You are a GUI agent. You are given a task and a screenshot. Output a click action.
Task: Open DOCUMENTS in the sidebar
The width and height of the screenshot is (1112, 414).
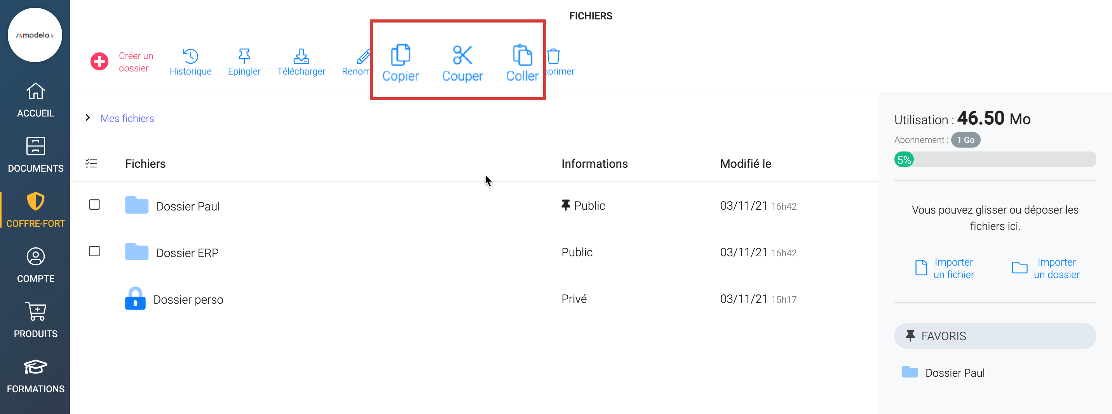coord(35,155)
